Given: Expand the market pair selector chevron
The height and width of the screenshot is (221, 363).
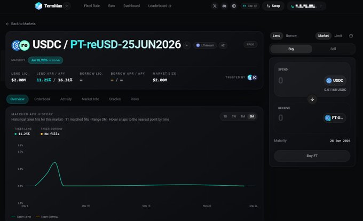Looking at the screenshot, I should [187, 45].
